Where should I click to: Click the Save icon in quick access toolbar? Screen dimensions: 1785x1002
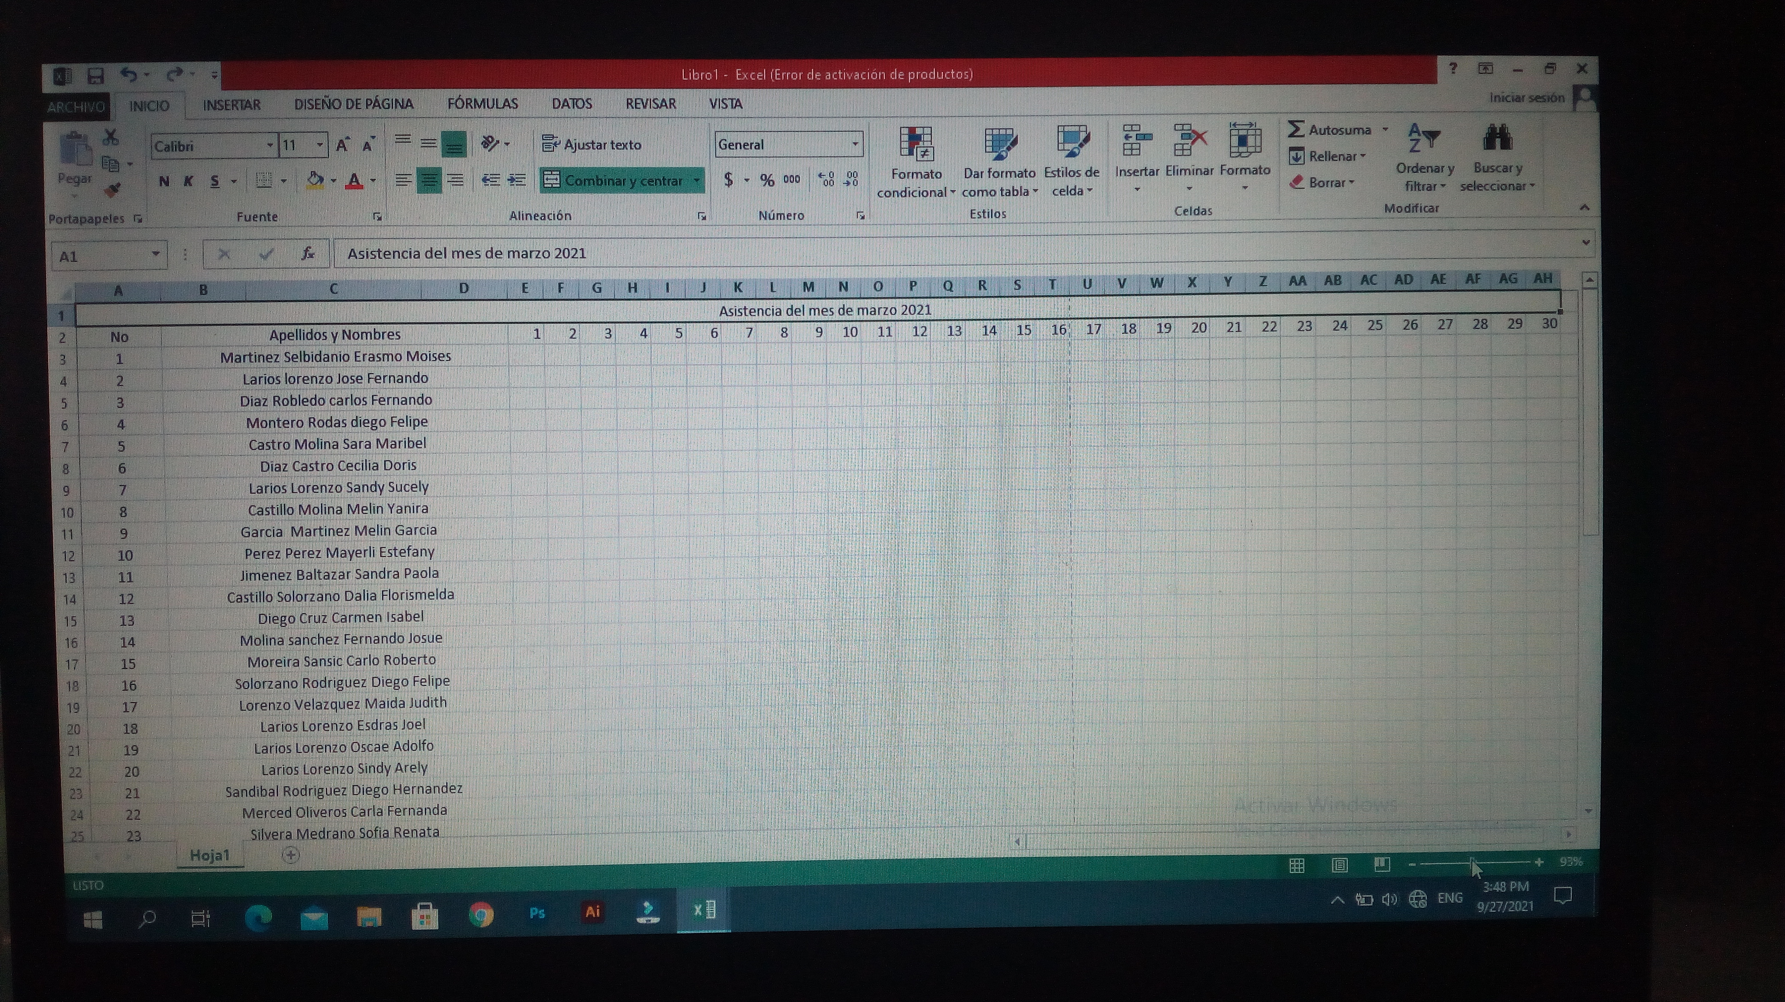(95, 75)
